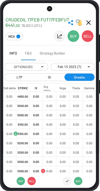Open the INFO tab
This screenshot has width=100, height=191.
(13, 53)
